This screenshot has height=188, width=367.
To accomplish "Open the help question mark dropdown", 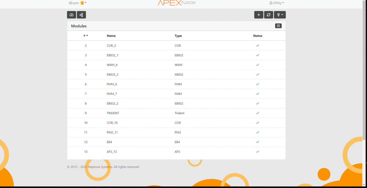I will 280,15.
